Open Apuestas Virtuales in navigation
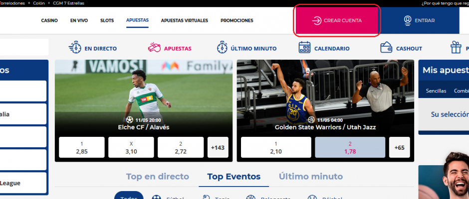 tap(185, 20)
